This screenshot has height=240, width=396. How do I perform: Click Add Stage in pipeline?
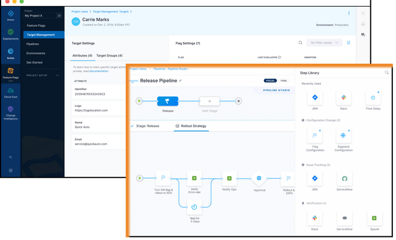[209, 101]
